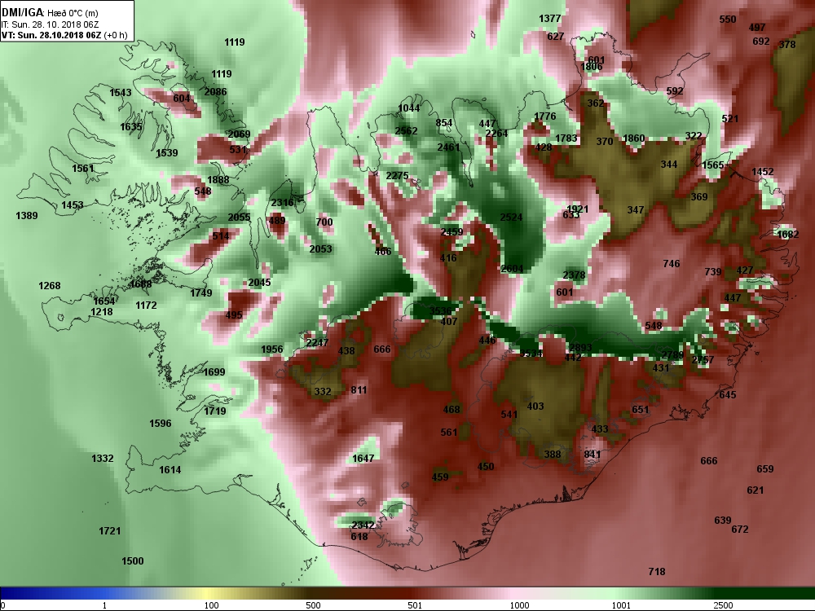This screenshot has width=815, height=611.
Task: Choose the 700 value label
Action: click(324, 222)
